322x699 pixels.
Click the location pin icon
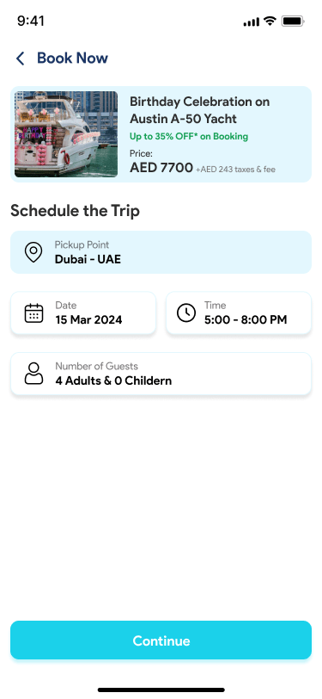point(33,252)
